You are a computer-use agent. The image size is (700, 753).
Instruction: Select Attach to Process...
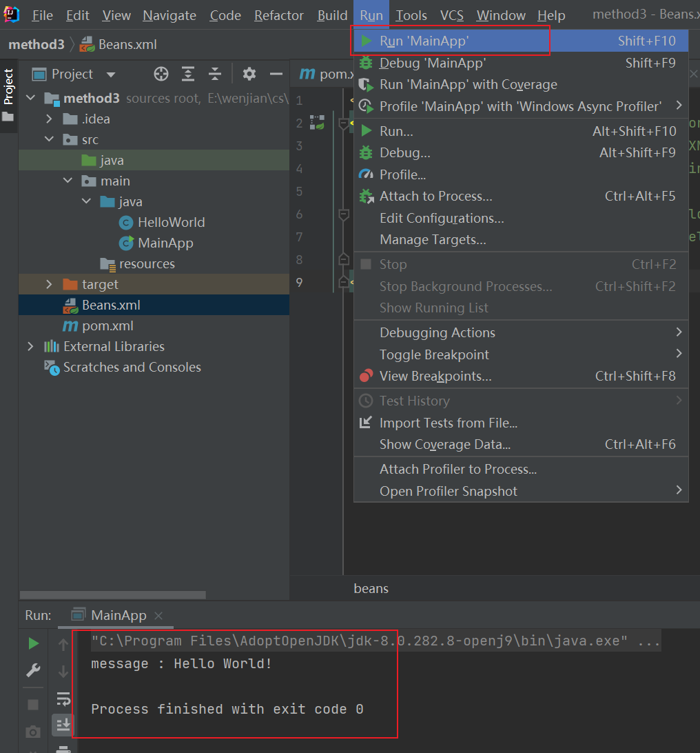click(521, 197)
